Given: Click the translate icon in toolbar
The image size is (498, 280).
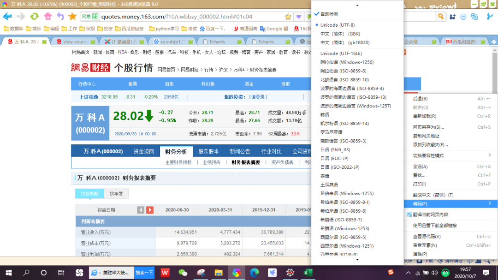Looking at the screenshot, I should pyautogui.click(x=474, y=17).
